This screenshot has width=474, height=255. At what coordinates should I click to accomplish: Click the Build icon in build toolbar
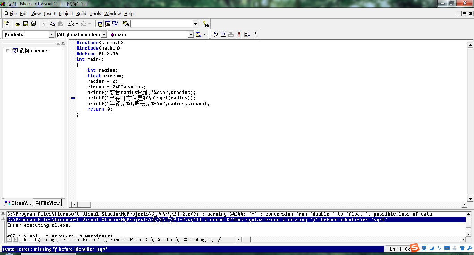(223, 34)
